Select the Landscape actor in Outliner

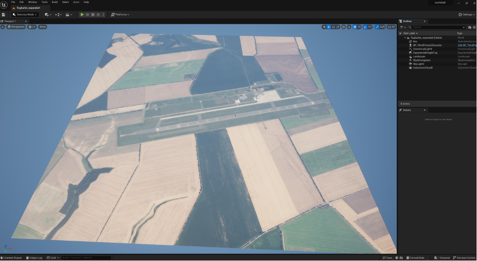[419, 57]
